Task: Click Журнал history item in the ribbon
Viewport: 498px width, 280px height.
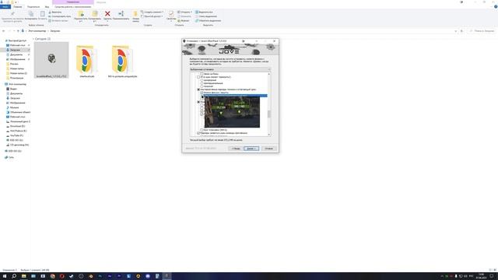Action: [184, 21]
